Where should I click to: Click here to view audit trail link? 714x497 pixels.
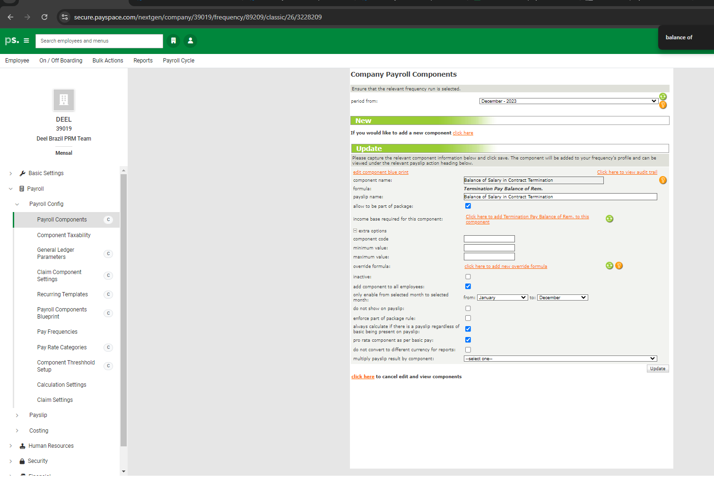point(627,172)
